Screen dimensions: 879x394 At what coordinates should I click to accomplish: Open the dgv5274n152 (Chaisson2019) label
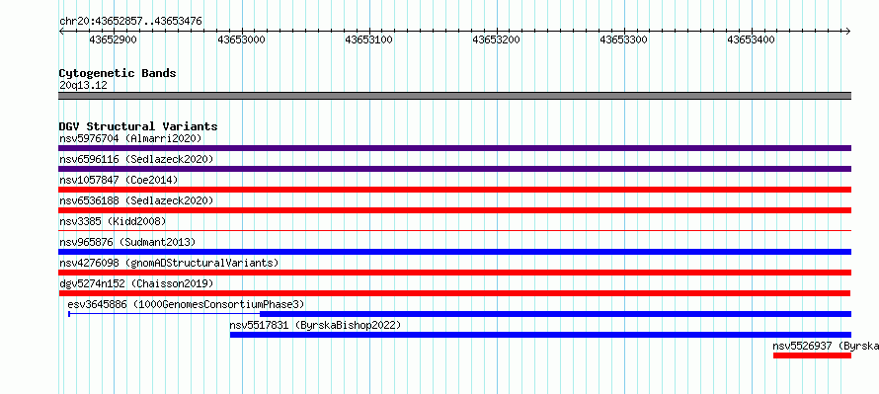coord(136,283)
